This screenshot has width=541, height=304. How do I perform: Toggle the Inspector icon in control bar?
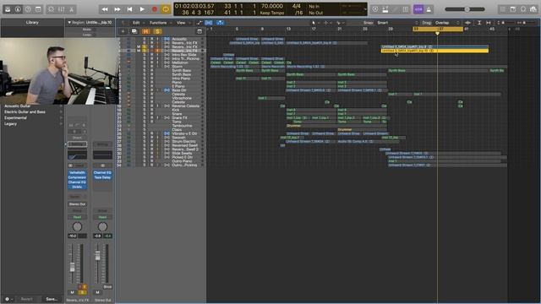coord(18,9)
